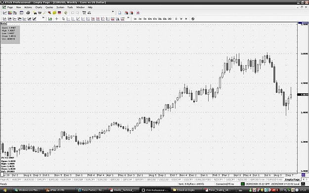Expand the top toolbar overflow chevron
Image resolution: width=309 pixels, height=193 pixels.
[113, 12]
